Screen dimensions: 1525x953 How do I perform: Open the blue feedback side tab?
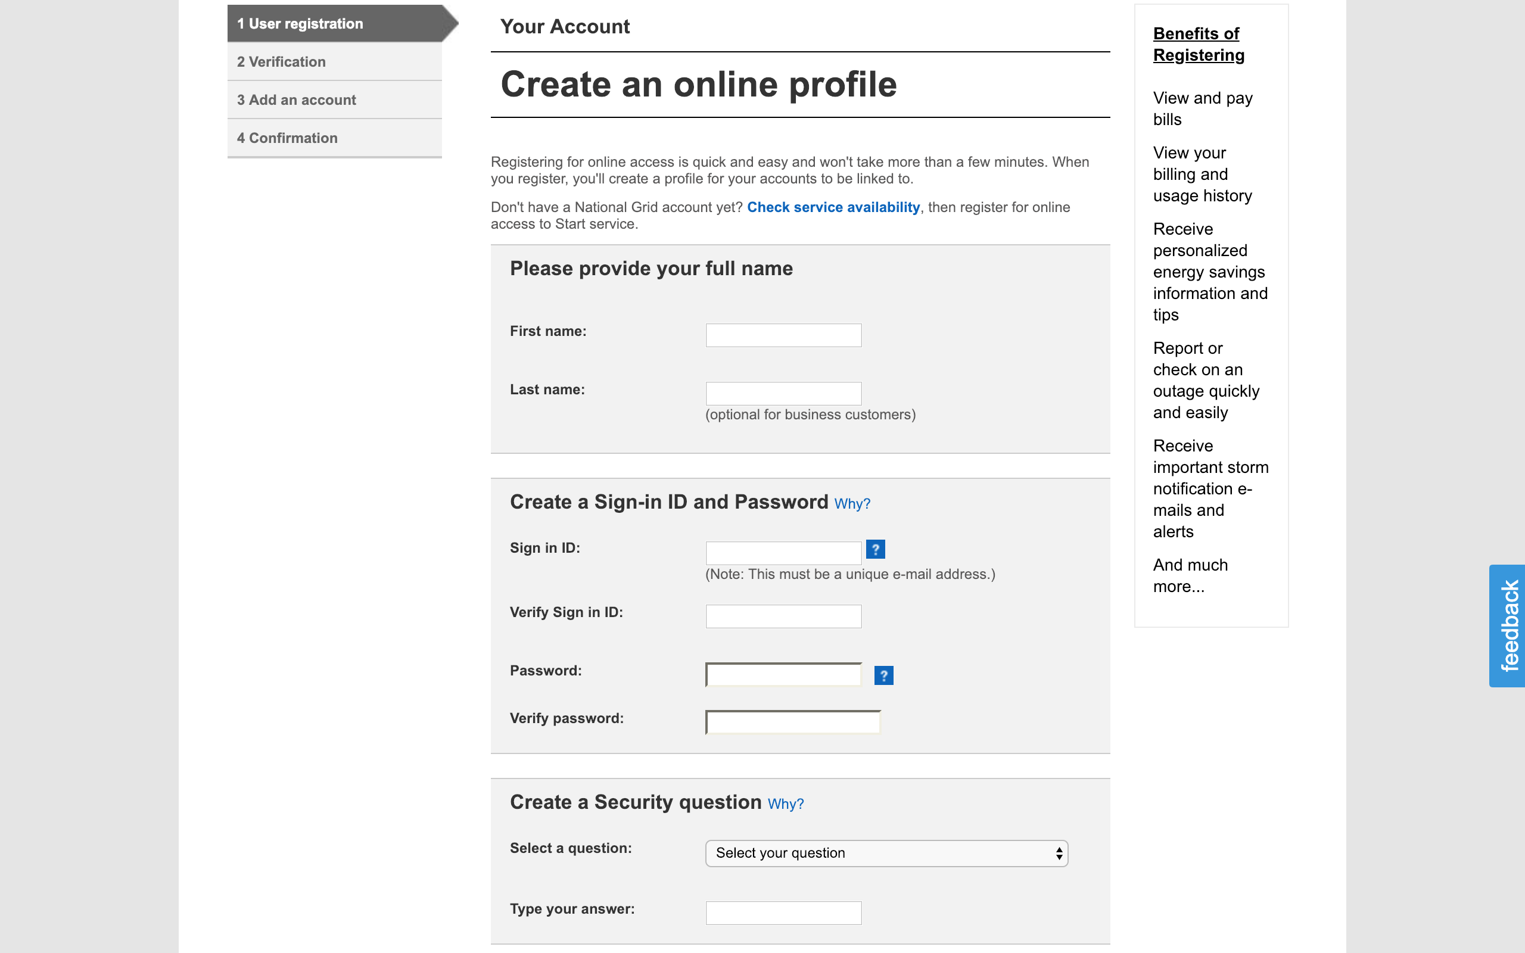1507,625
